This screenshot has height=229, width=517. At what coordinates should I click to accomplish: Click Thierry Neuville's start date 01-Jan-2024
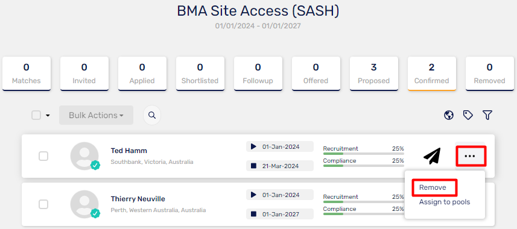tap(279, 195)
